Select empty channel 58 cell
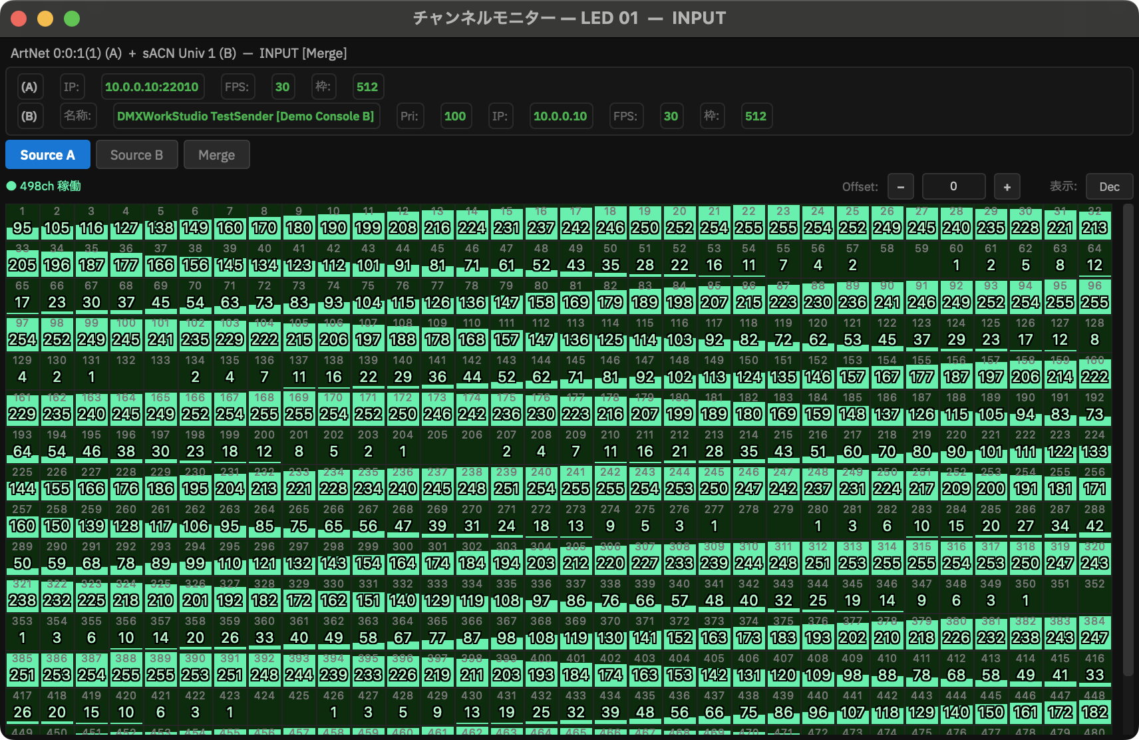Image resolution: width=1139 pixels, height=740 pixels. 888,259
